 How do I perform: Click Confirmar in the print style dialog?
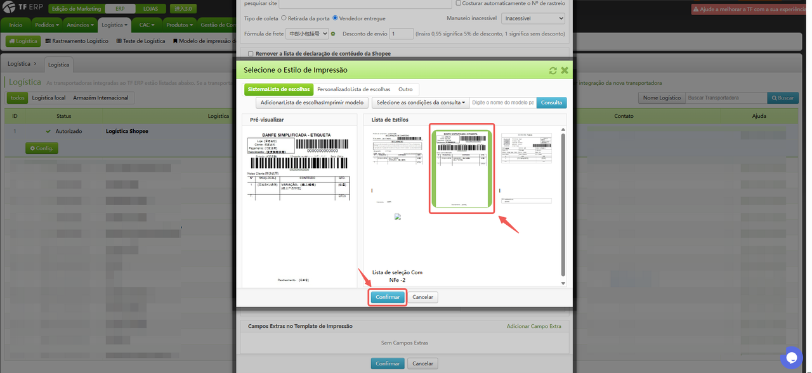[x=387, y=297]
